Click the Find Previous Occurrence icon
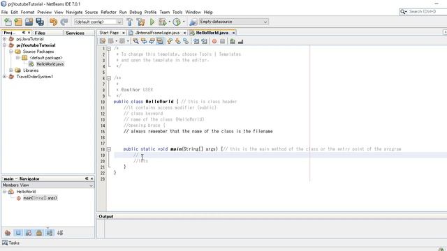 [x=144, y=41]
